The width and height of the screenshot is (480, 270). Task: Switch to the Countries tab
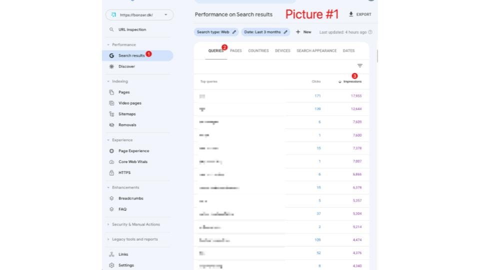coord(258,51)
